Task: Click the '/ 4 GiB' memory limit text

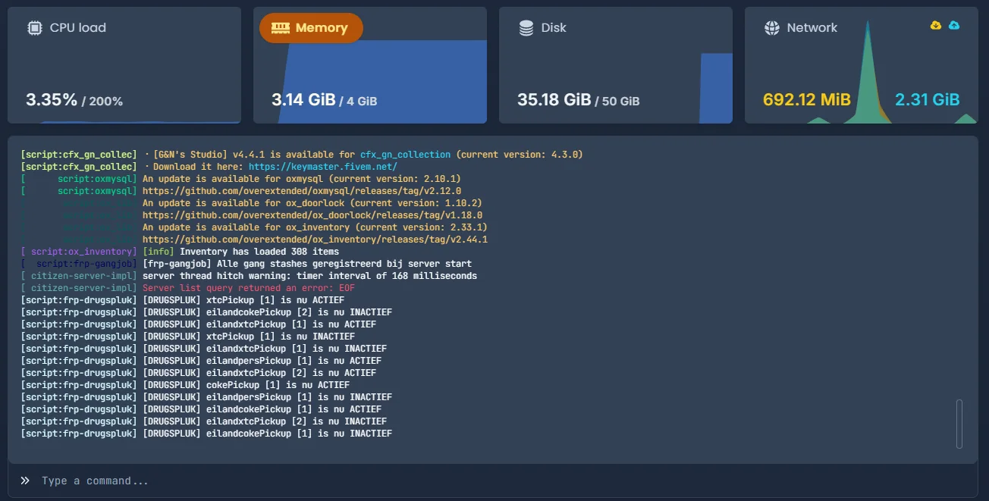Action: point(358,101)
